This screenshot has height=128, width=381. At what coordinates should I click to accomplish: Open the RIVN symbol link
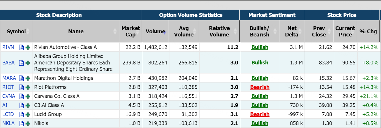coord(8,47)
